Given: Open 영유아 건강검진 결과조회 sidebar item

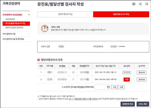Looking at the screenshot, I should pyautogui.click(x=14, y=27).
